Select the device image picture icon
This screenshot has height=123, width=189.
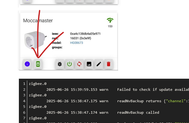click(89, 64)
